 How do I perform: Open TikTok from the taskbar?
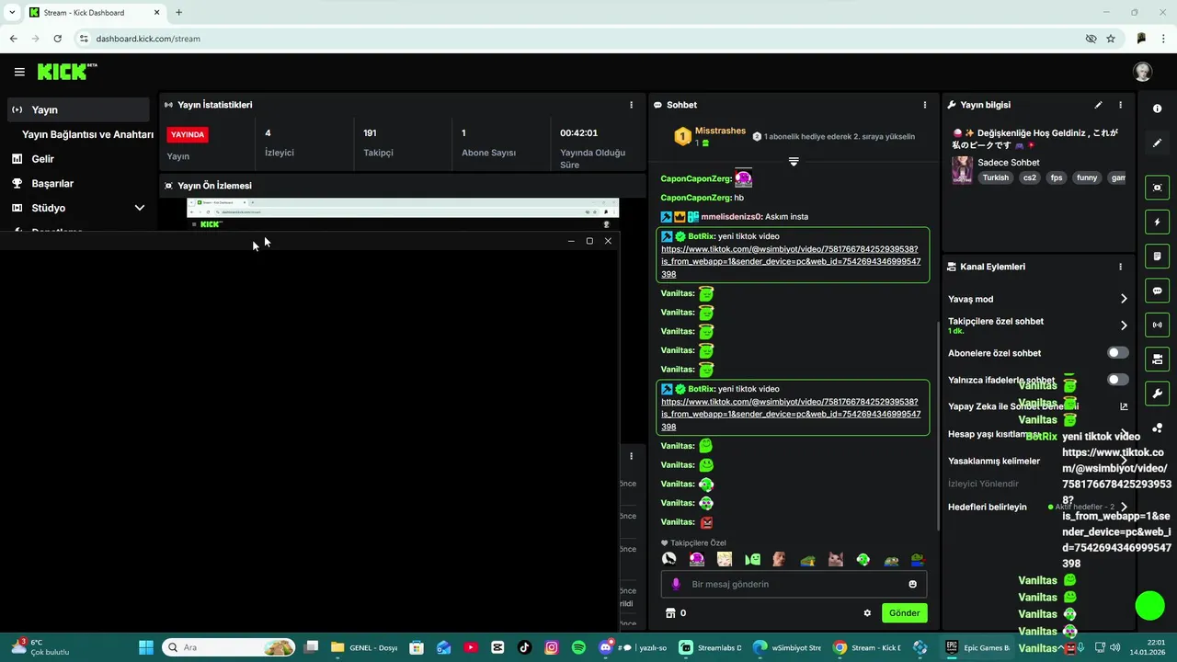click(524, 647)
